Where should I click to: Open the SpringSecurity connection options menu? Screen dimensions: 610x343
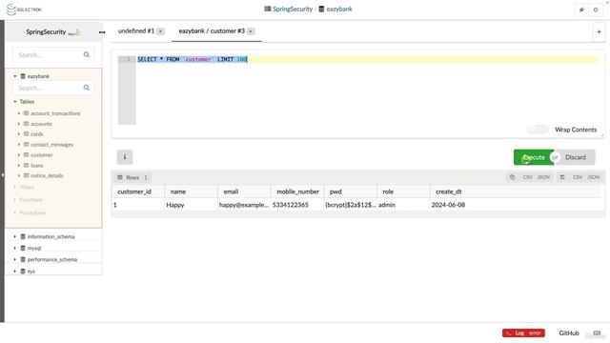pos(102,32)
